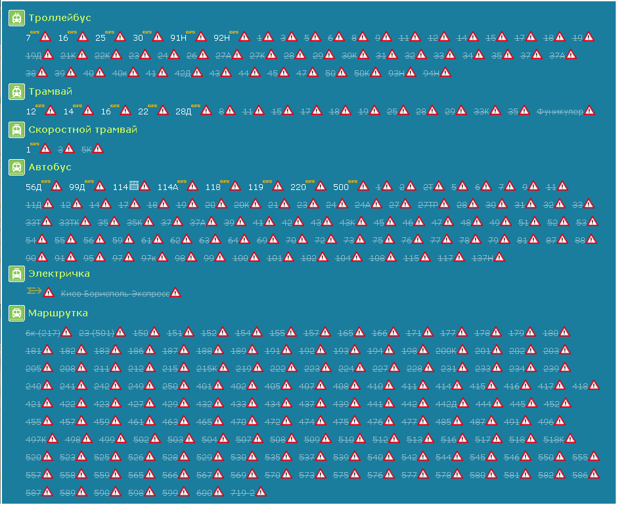This screenshot has height=505, width=617.
Task: Open the schedule calendar icon beside bus 114
Action: point(133,186)
